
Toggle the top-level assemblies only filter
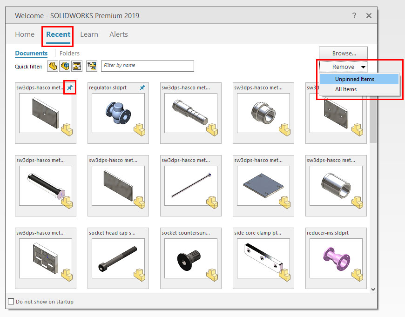92,66
